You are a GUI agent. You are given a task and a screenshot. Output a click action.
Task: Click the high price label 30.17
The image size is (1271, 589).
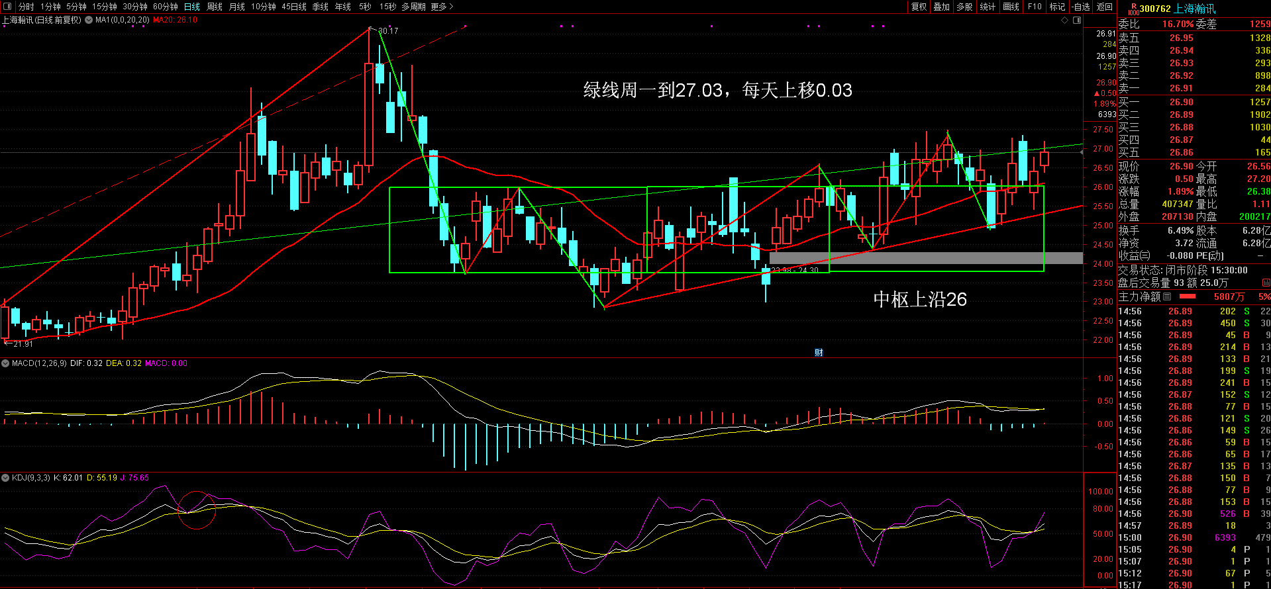(388, 30)
